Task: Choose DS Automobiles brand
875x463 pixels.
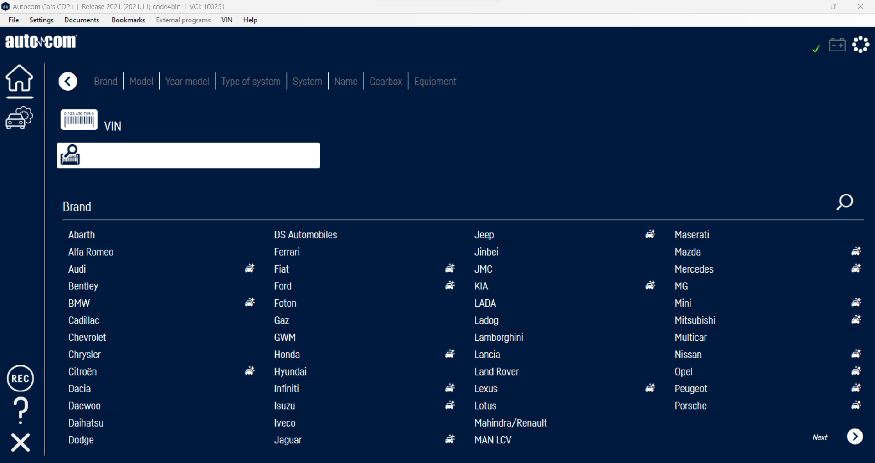Action: [x=306, y=235]
